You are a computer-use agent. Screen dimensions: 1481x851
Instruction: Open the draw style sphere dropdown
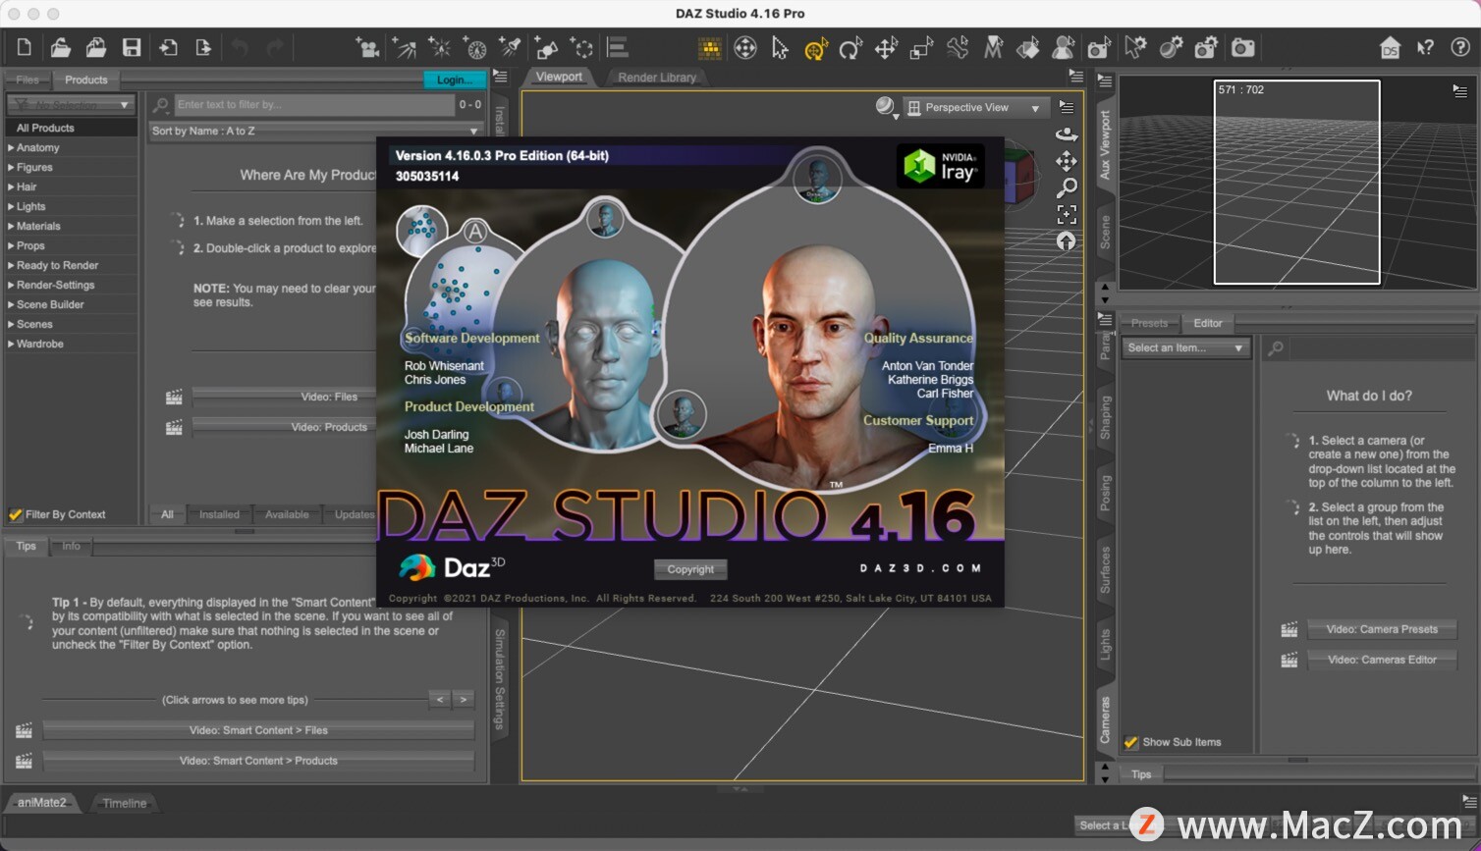tap(887, 107)
